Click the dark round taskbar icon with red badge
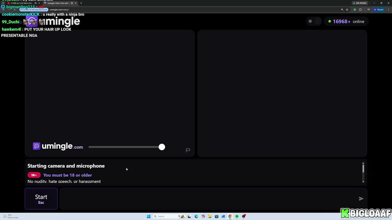 (244, 216)
